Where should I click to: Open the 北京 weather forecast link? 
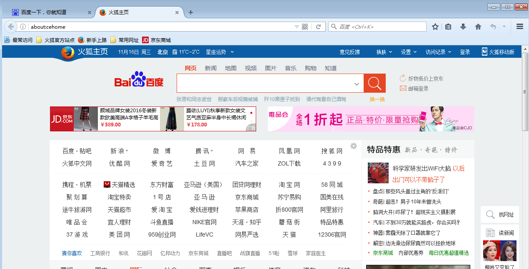[x=163, y=52]
